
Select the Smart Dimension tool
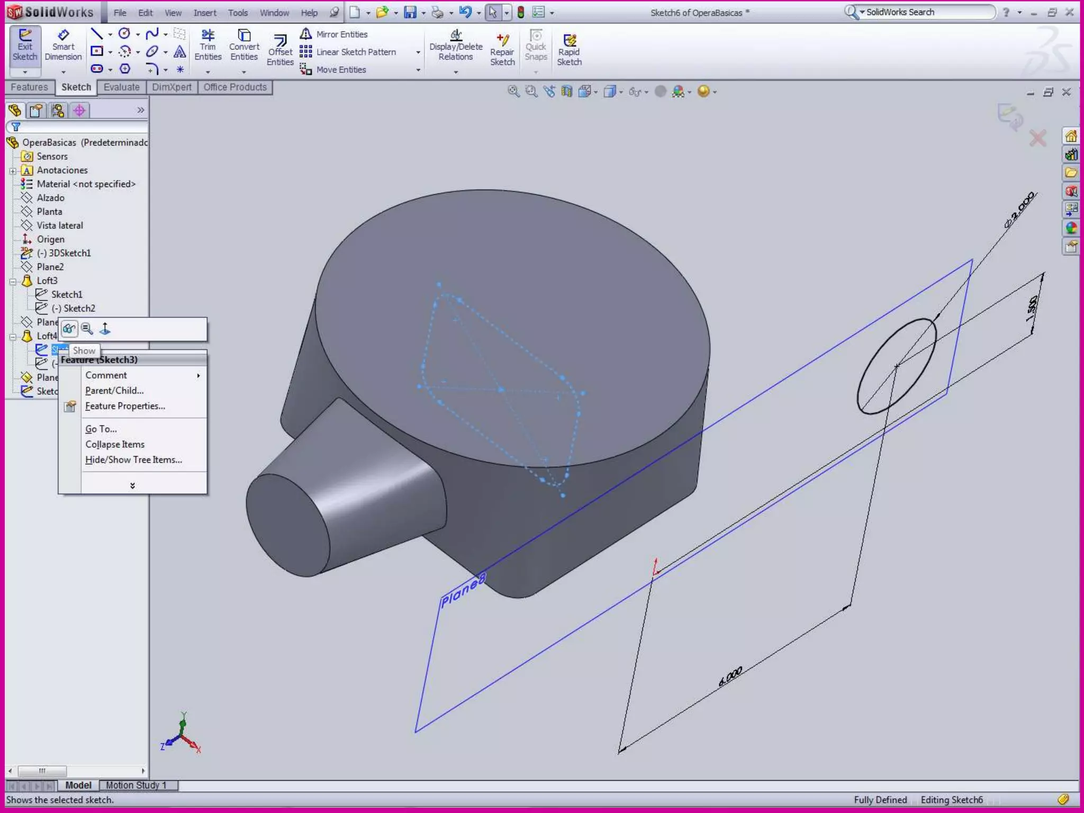coord(63,46)
